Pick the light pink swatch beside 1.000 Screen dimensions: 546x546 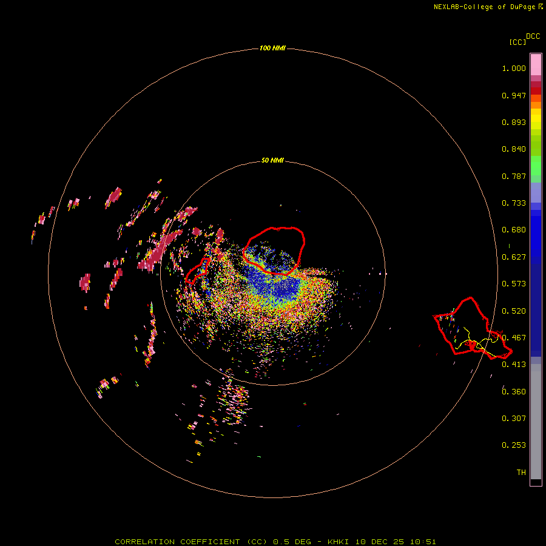[536, 65]
